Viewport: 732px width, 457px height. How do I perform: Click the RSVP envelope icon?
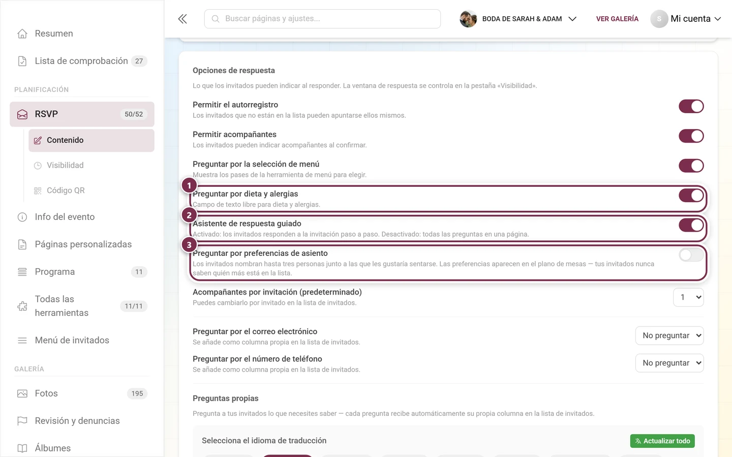point(22,114)
